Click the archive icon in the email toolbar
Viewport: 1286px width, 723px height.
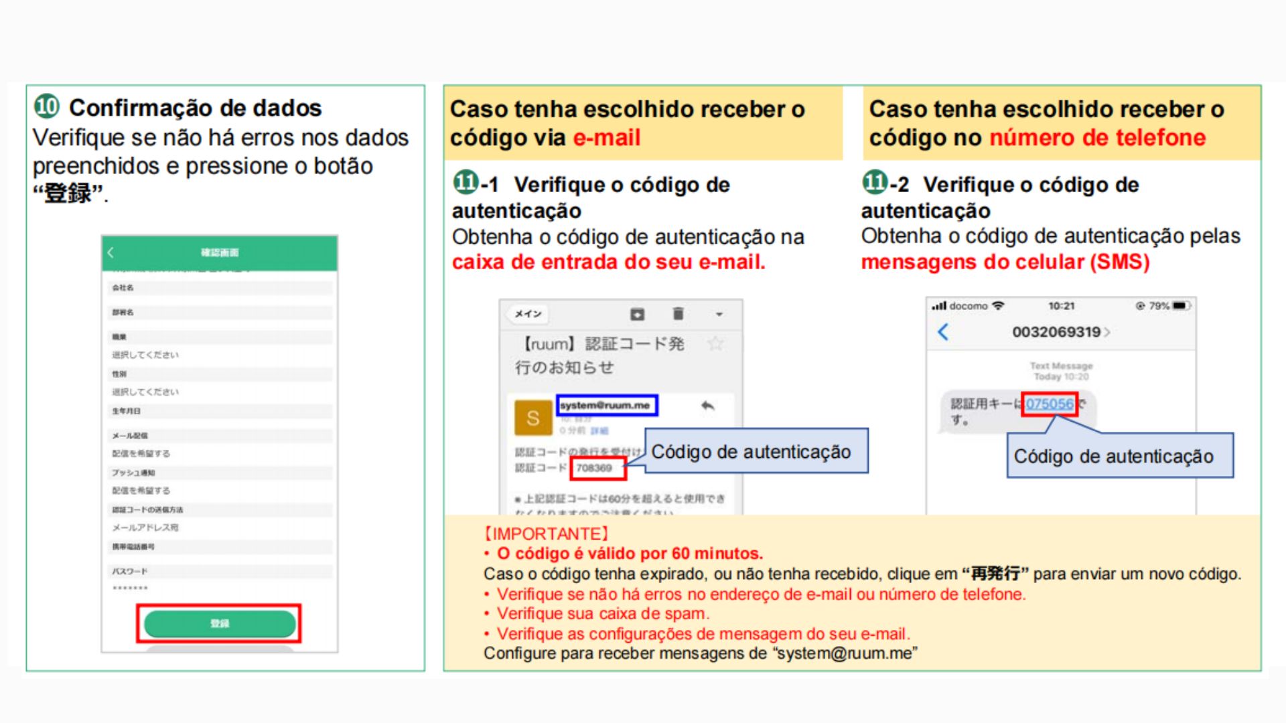637,314
